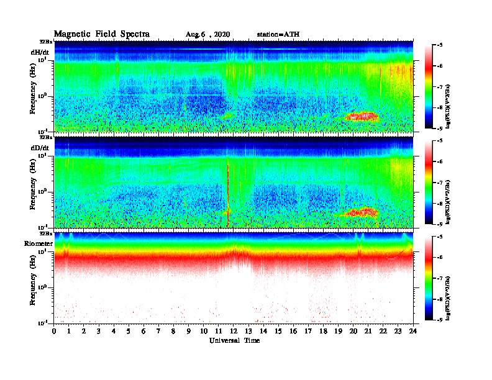Click the time axis tick label "3"
The height and width of the screenshot is (380, 492).
click(x=99, y=332)
